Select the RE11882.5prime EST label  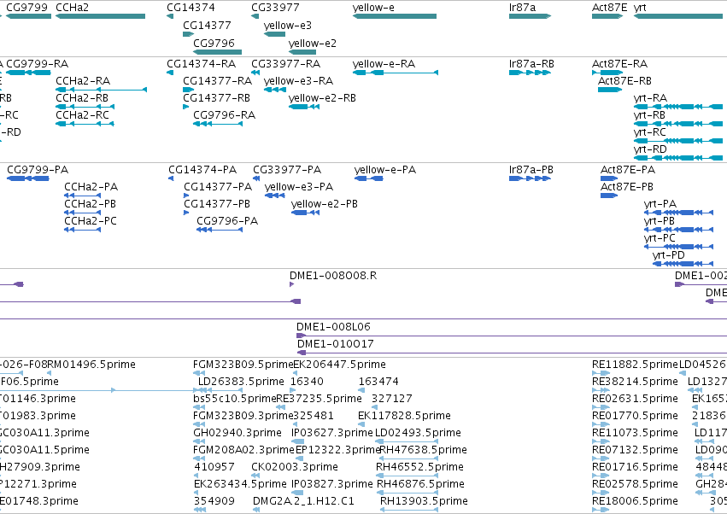(636, 365)
